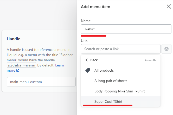Click the Handle section heading
The width and height of the screenshot is (173, 115).
(14, 39)
